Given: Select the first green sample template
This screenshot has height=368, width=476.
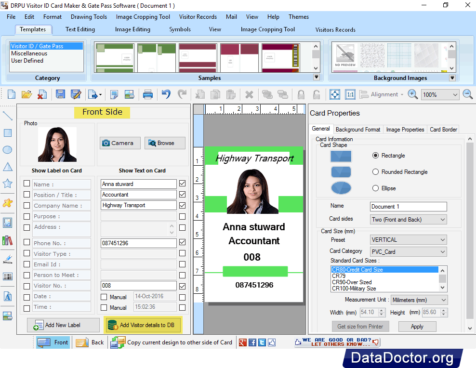Looking at the screenshot, I should [x=115, y=58].
